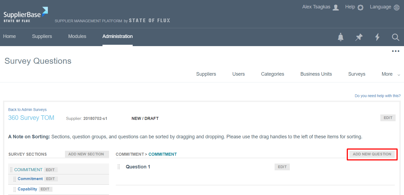The width and height of the screenshot is (404, 195).
Task: Open the search magnifier icon
Action: (x=396, y=37)
